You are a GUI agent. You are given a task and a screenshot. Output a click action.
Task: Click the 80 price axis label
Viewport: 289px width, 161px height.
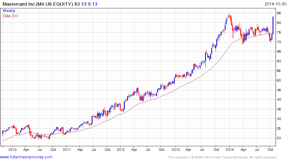[x=279, y=23]
